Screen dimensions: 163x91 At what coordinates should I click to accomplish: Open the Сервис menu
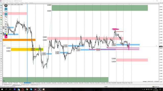pos(22,3)
